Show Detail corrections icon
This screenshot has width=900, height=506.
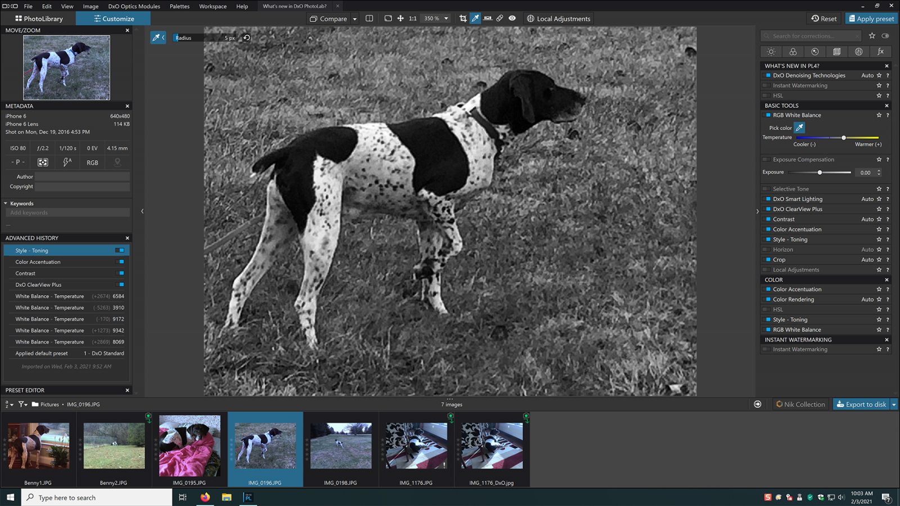[815, 52]
